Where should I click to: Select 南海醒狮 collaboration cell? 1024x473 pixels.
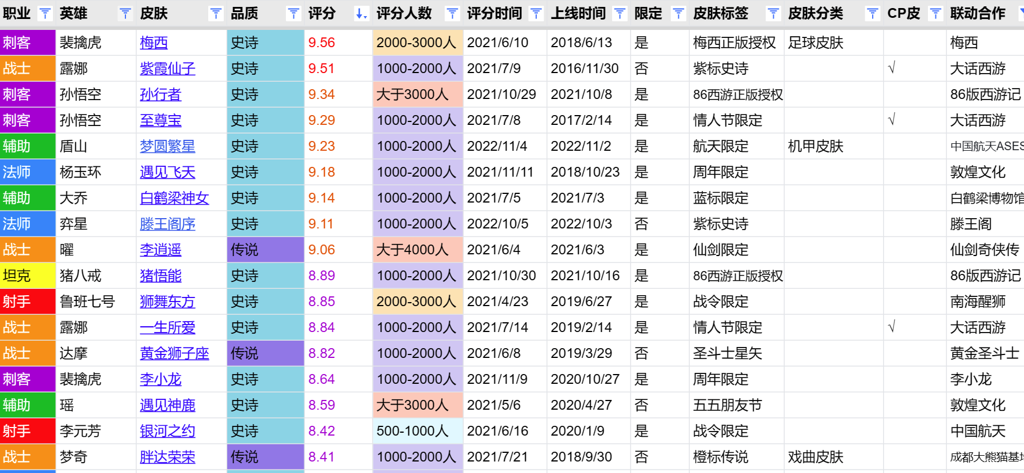985,302
